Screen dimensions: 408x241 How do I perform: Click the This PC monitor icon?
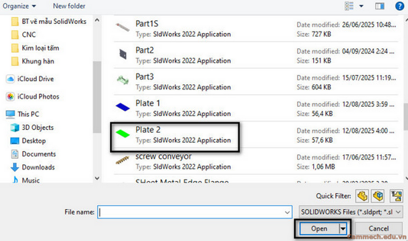tap(10, 114)
